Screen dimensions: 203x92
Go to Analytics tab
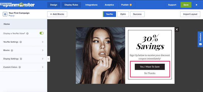click(x=109, y=5)
